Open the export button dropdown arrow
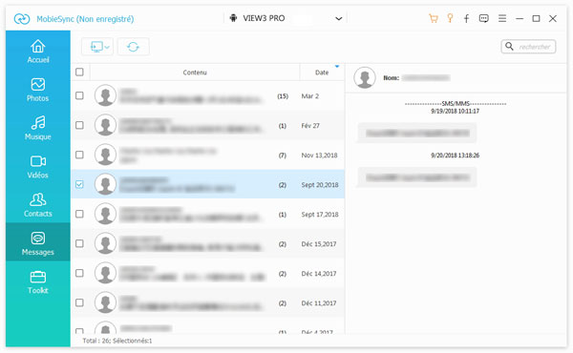The height and width of the screenshot is (353, 573). pos(107,47)
